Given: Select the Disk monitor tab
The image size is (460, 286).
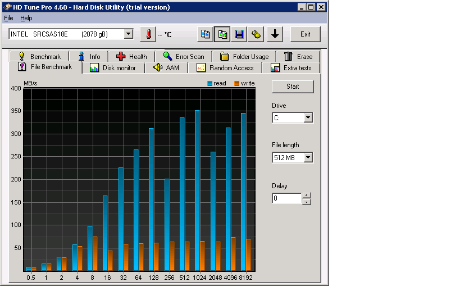Looking at the screenshot, I should (x=113, y=68).
